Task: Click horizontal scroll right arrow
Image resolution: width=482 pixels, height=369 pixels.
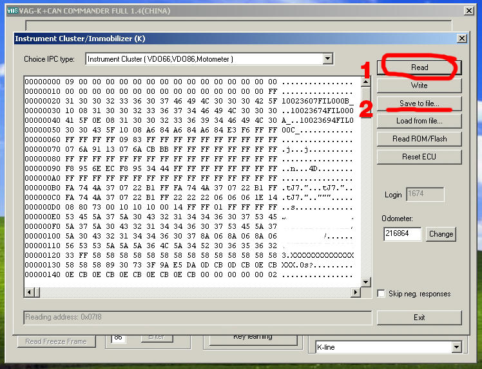Action: 356,292
